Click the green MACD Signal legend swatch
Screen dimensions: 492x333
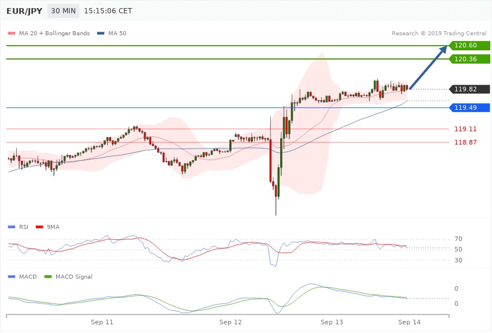(48, 277)
